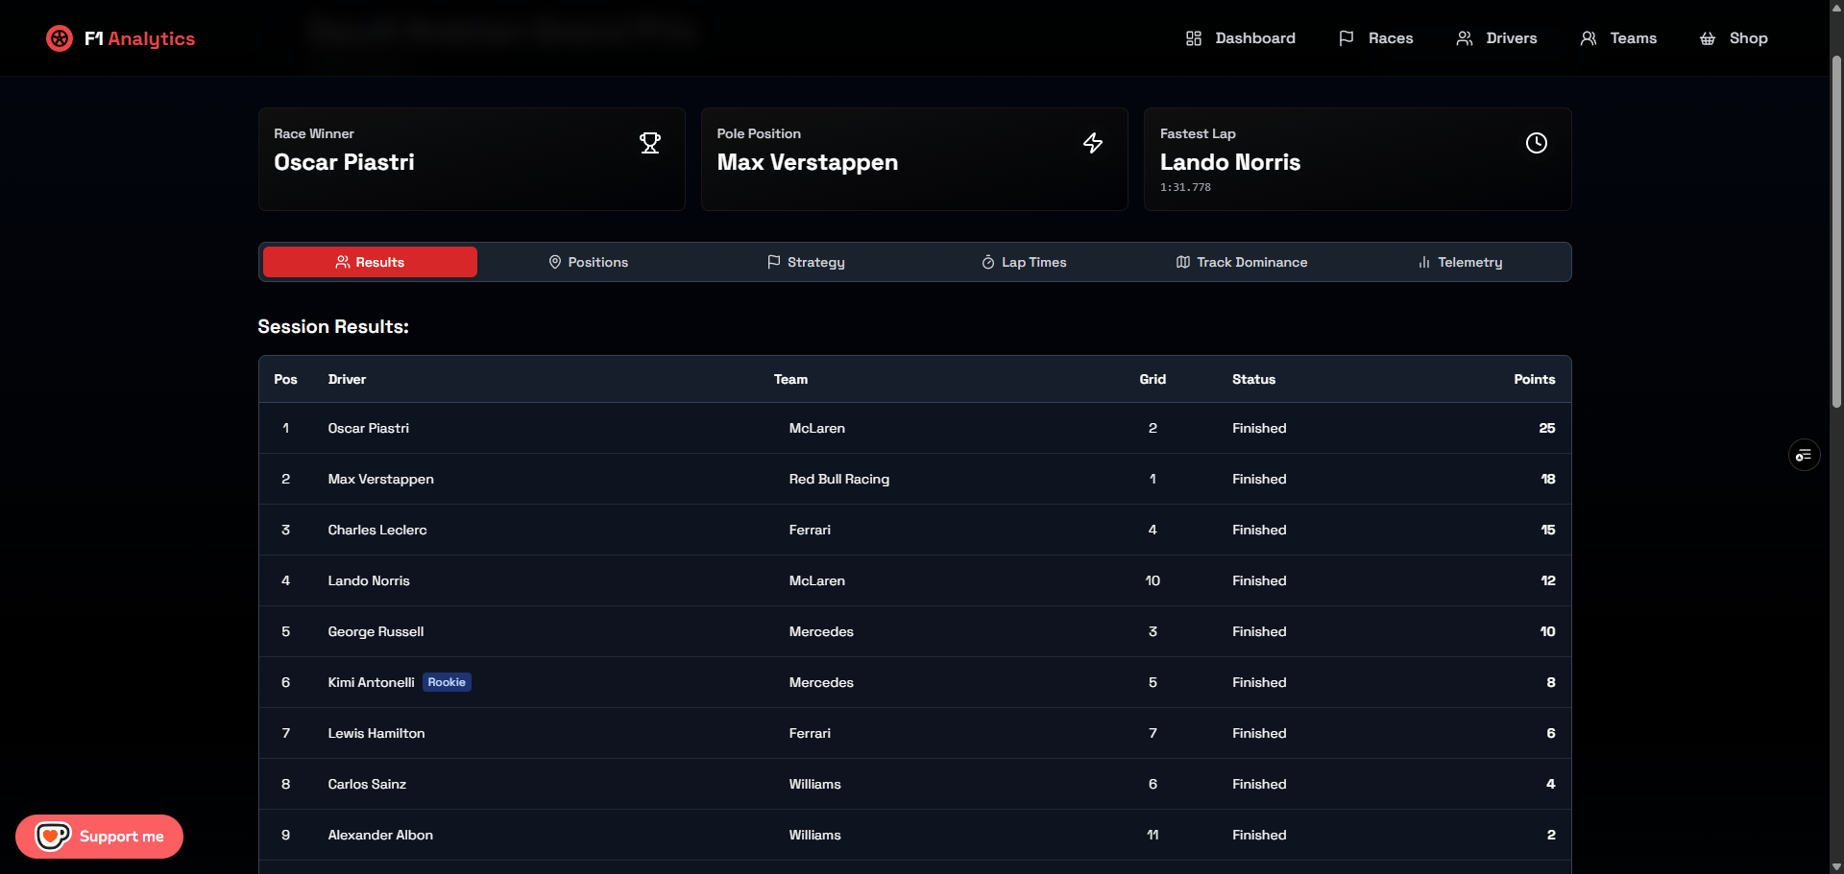Open the Teams page link
This screenshot has height=874, width=1844.
1619,38
